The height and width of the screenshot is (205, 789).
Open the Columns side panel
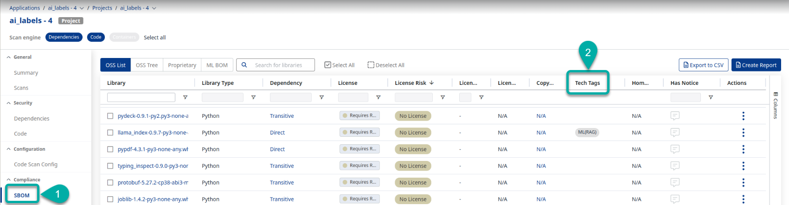click(x=776, y=106)
